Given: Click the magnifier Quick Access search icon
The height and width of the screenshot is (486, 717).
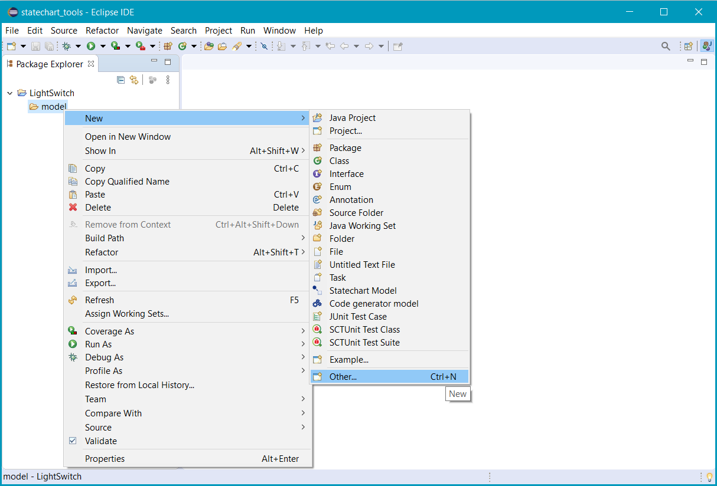Looking at the screenshot, I should [666, 46].
